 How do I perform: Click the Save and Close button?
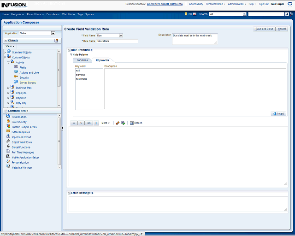(264, 29)
